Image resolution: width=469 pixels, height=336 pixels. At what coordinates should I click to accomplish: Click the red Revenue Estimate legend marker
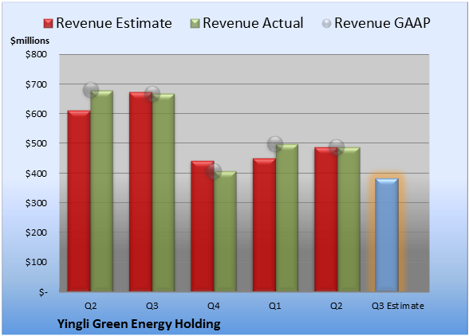[48, 24]
